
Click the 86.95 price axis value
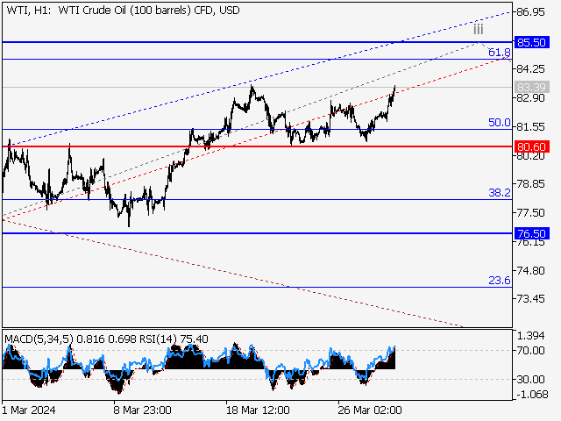point(531,12)
